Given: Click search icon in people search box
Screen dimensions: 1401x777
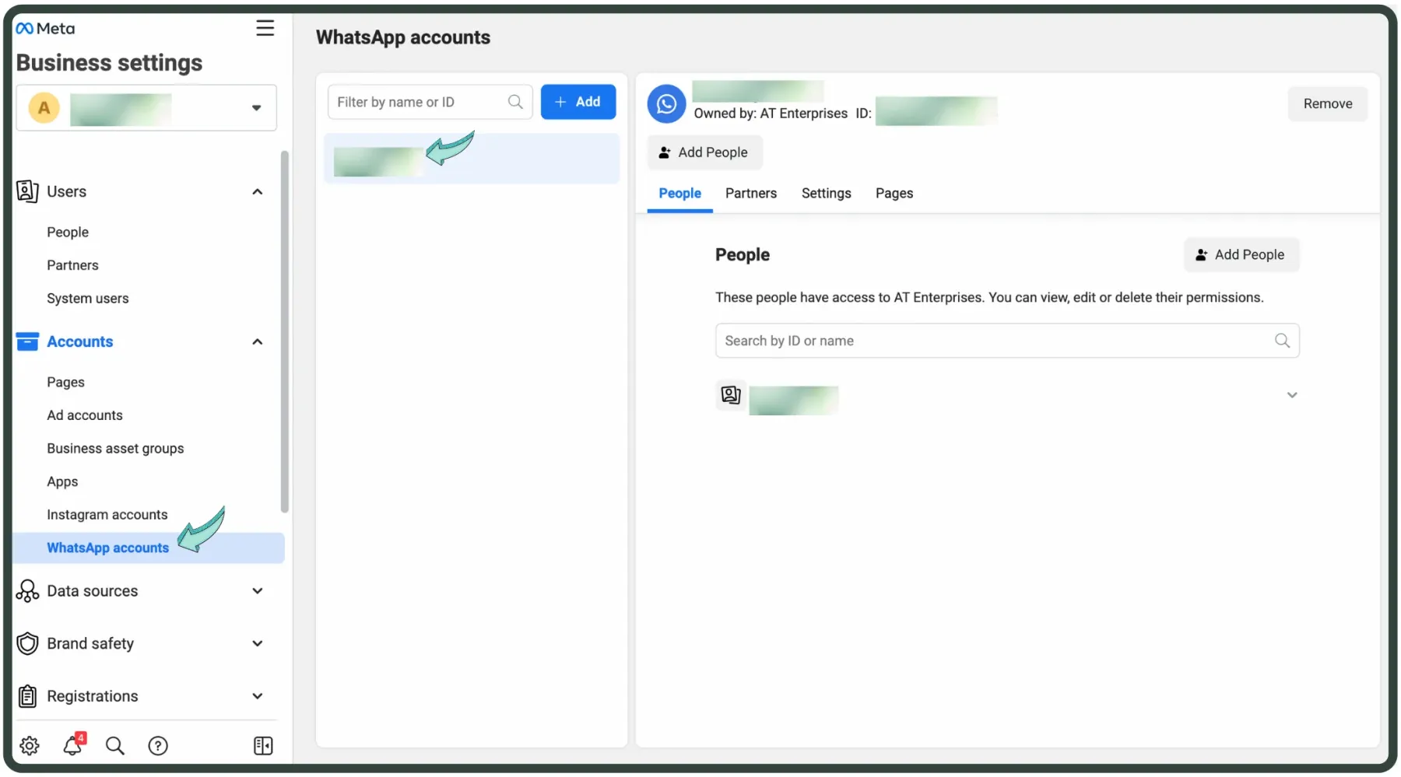Looking at the screenshot, I should (x=1282, y=341).
